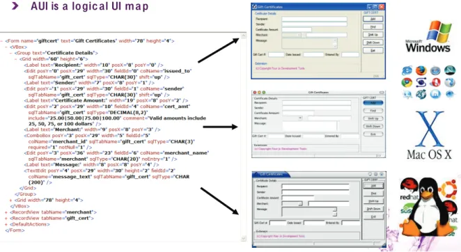Click Shift Up in the Linux window
The width and height of the screenshot is (461, 252).
pos(373,201)
